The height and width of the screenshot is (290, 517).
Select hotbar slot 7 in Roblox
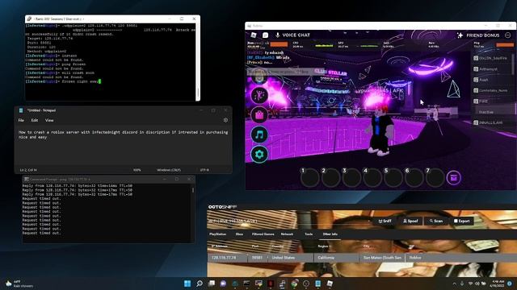tap(435, 177)
